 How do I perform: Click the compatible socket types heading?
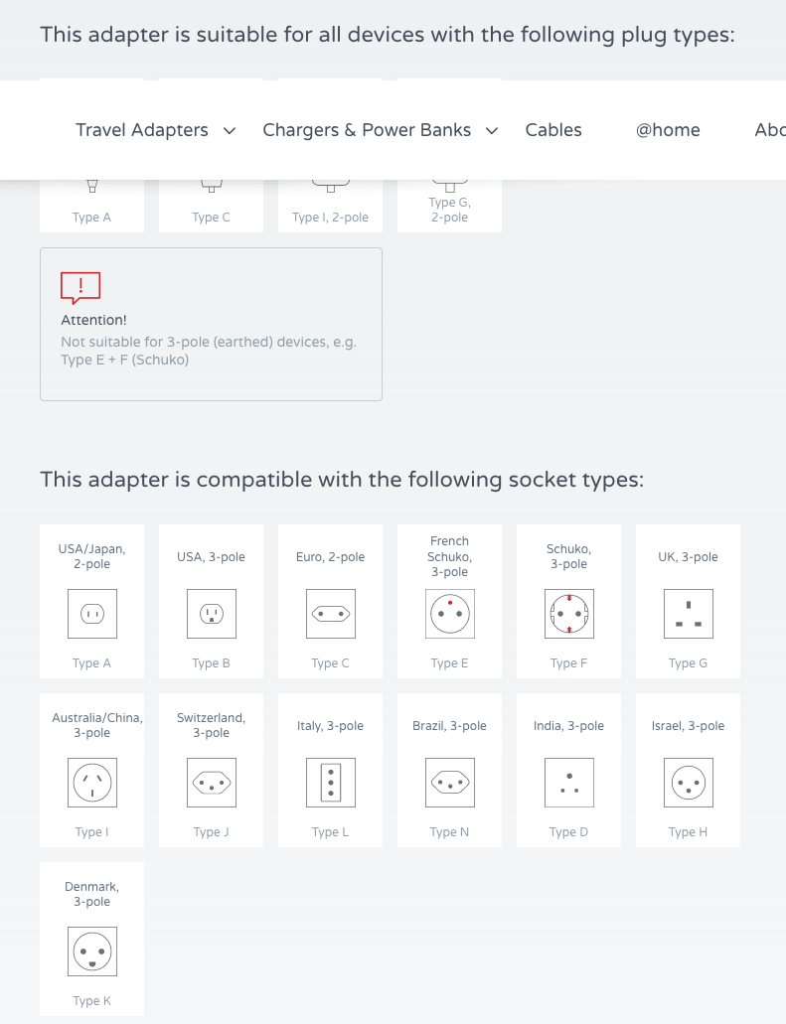[x=343, y=480]
